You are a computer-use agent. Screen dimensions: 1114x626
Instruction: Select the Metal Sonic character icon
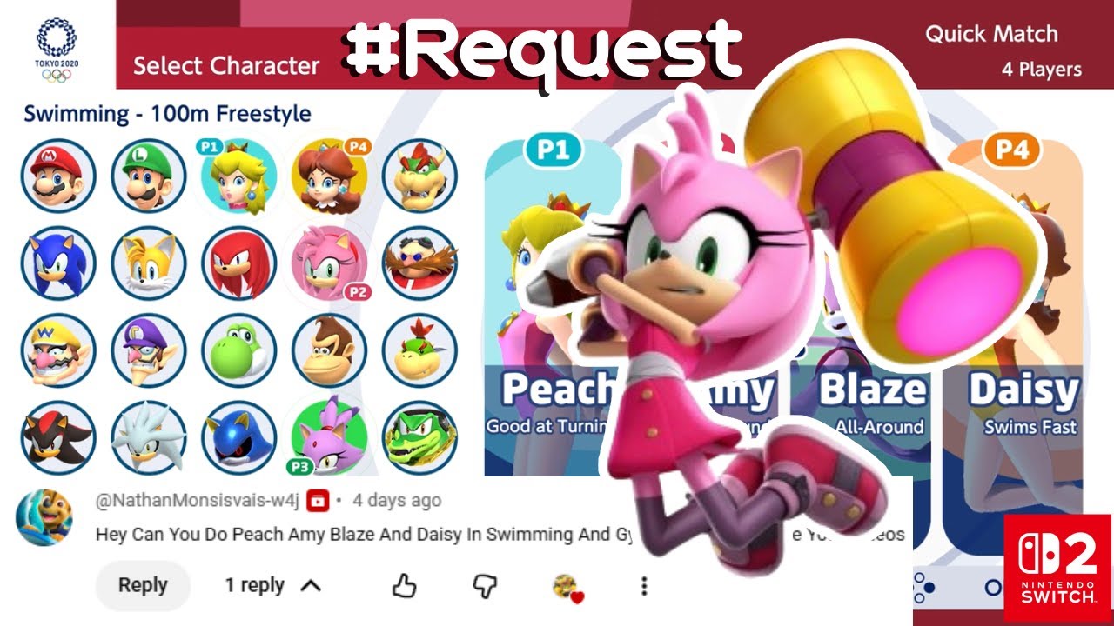click(239, 438)
